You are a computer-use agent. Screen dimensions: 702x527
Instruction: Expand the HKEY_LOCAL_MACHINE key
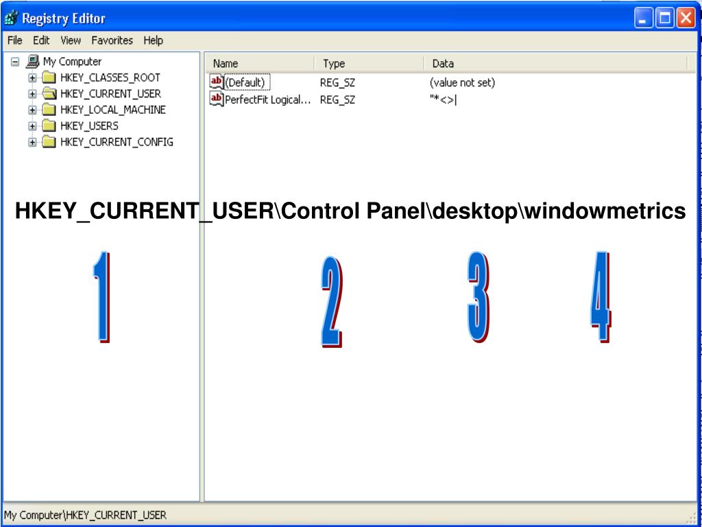[32, 110]
